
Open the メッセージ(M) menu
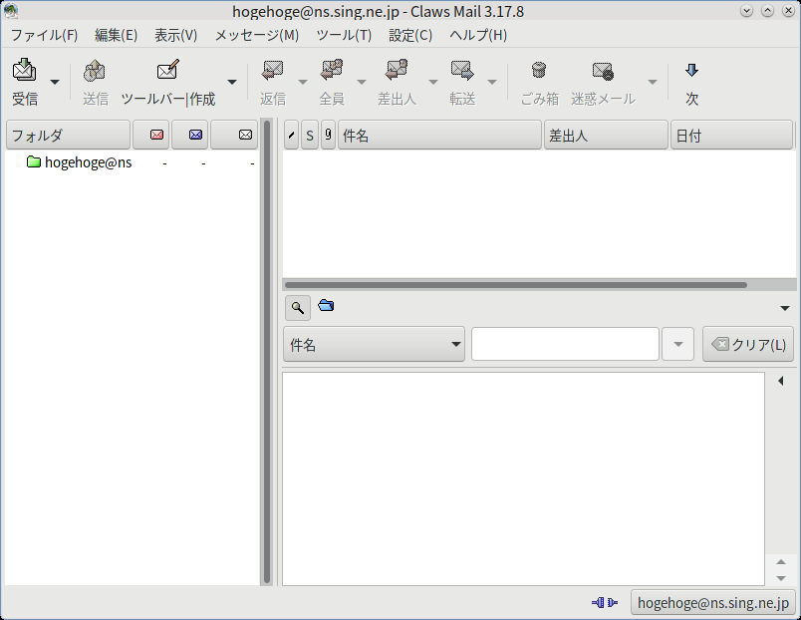coord(256,35)
